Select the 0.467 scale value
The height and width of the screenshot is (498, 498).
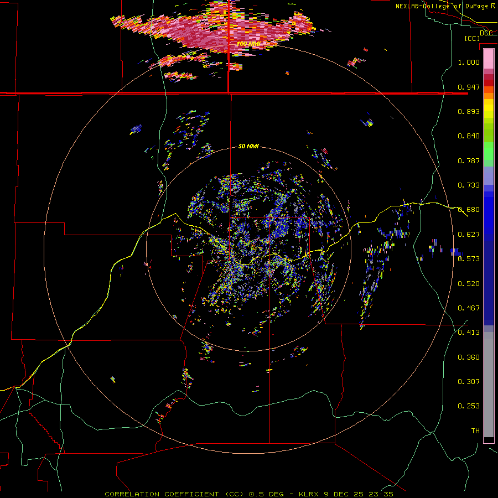click(x=469, y=308)
